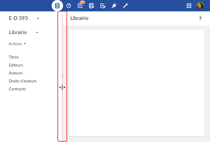Open Contracts in the sidebar
The height and width of the screenshot is (142, 210).
point(17,89)
